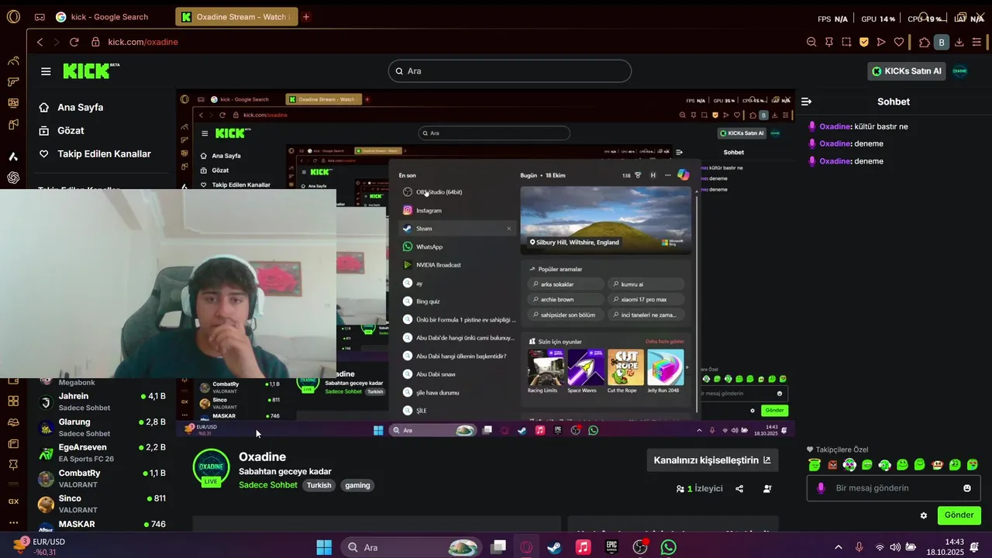Open Jahrein channel in sidebar list
This screenshot has width=992, height=558.
pyautogui.click(x=102, y=401)
